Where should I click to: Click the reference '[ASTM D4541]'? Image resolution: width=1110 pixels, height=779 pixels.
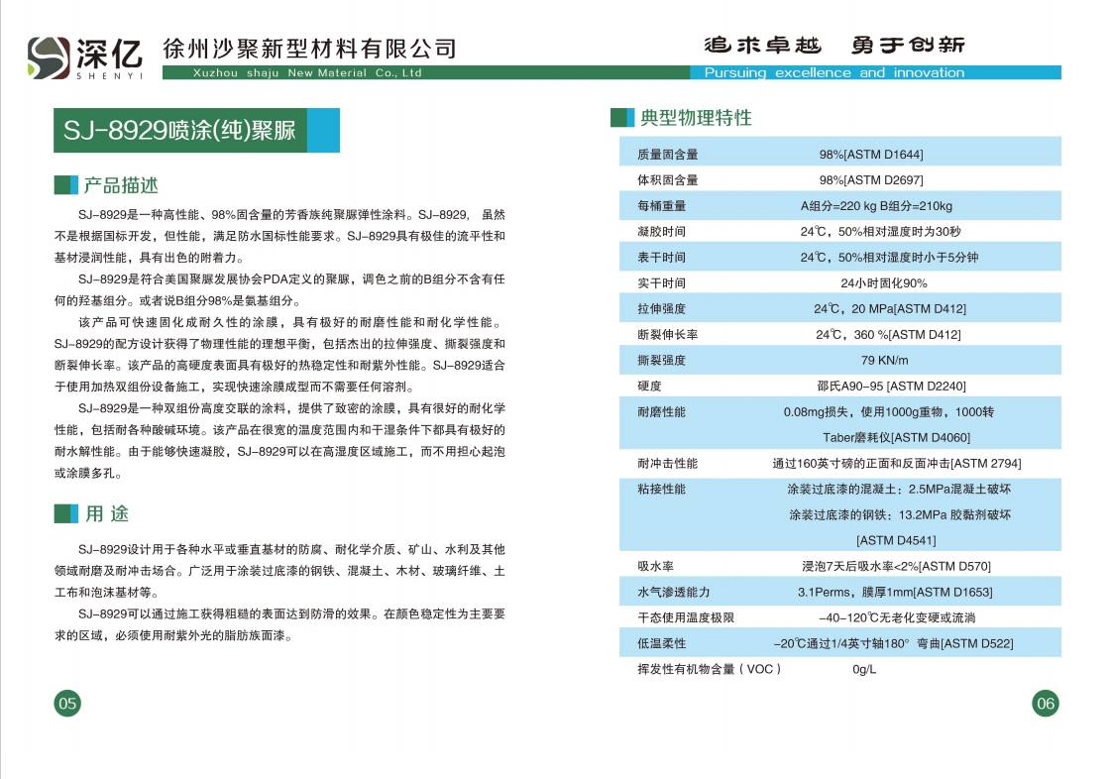(x=896, y=540)
